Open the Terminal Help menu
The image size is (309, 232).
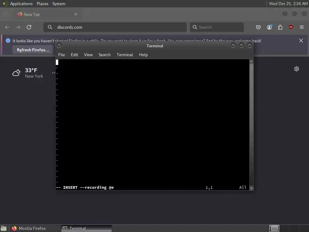(x=143, y=55)
